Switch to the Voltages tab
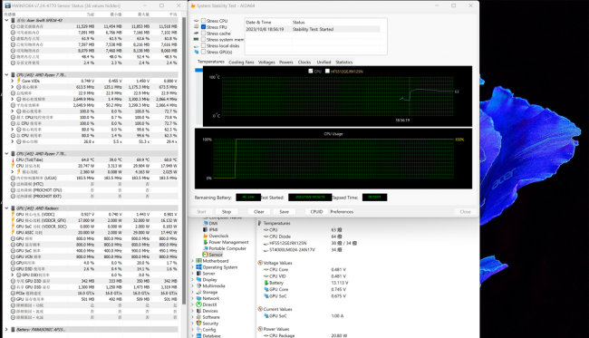589x338 pixels. 266,62
